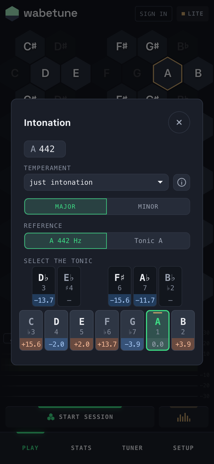
Task: Switch scale mode to MINOR
Action: pos(148,206)
